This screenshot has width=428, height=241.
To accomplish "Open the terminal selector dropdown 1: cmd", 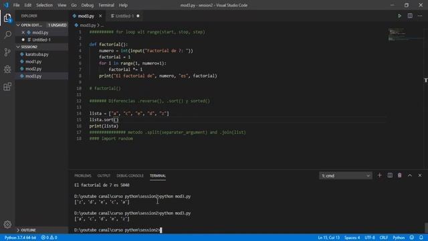I will (x=345, y=175).
